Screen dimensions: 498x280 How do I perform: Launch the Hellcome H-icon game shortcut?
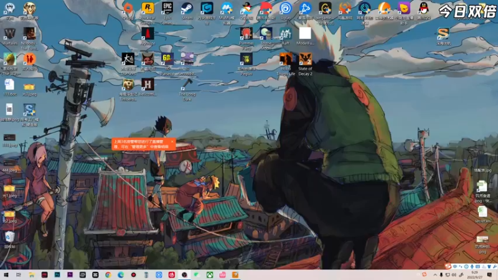148,85
